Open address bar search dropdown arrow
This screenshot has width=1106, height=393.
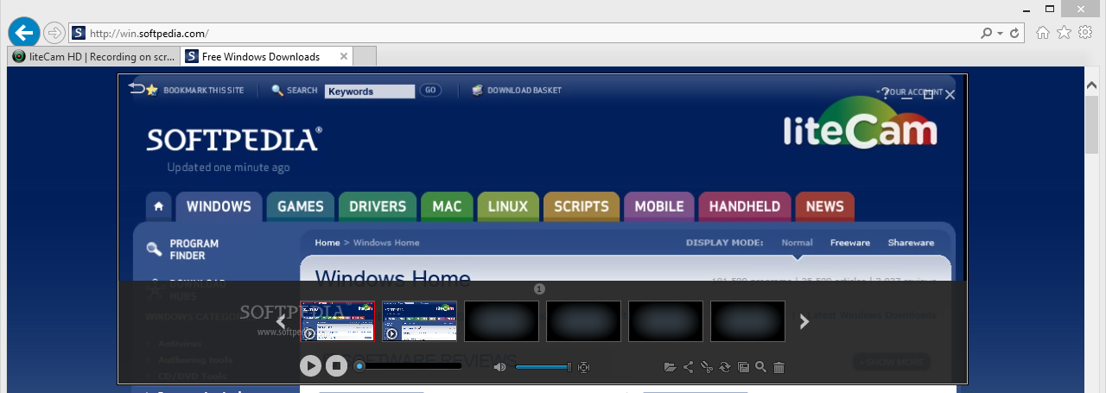pos(1000,34)
